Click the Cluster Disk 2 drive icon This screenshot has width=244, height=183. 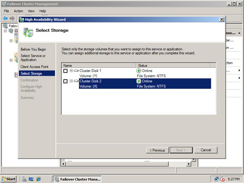[76, 81]
